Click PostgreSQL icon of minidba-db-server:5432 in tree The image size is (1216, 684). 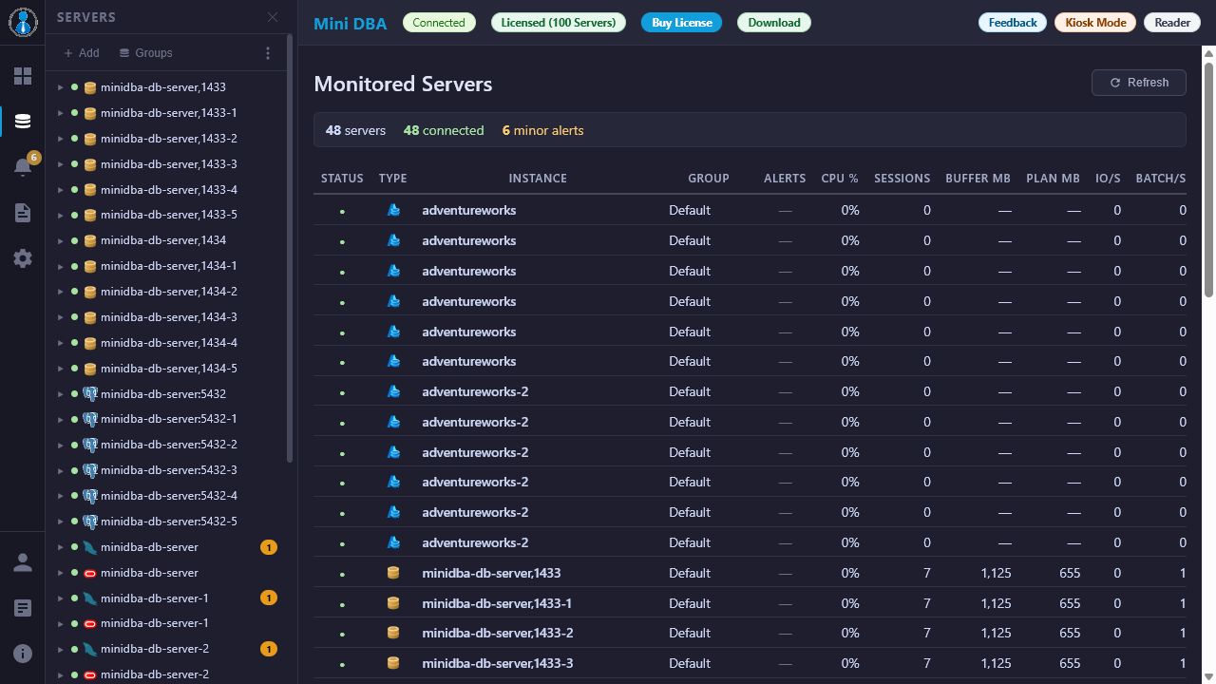(90, 393)
